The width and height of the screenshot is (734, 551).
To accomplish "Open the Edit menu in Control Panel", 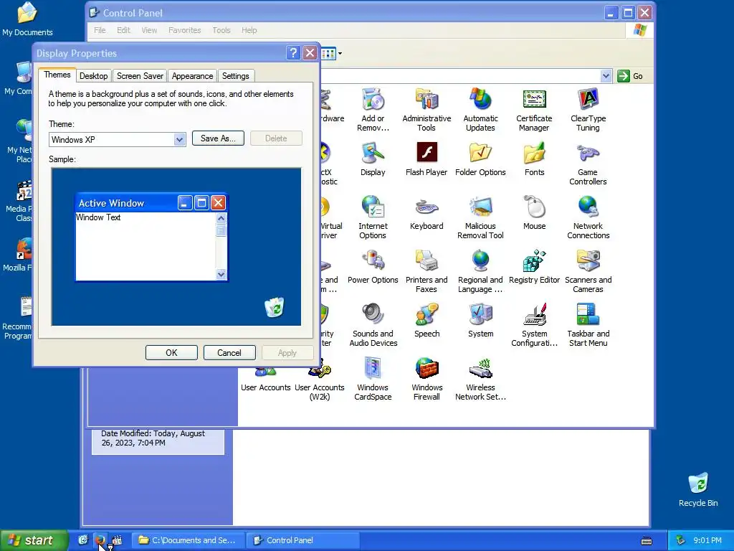I will tap(123, 30).
